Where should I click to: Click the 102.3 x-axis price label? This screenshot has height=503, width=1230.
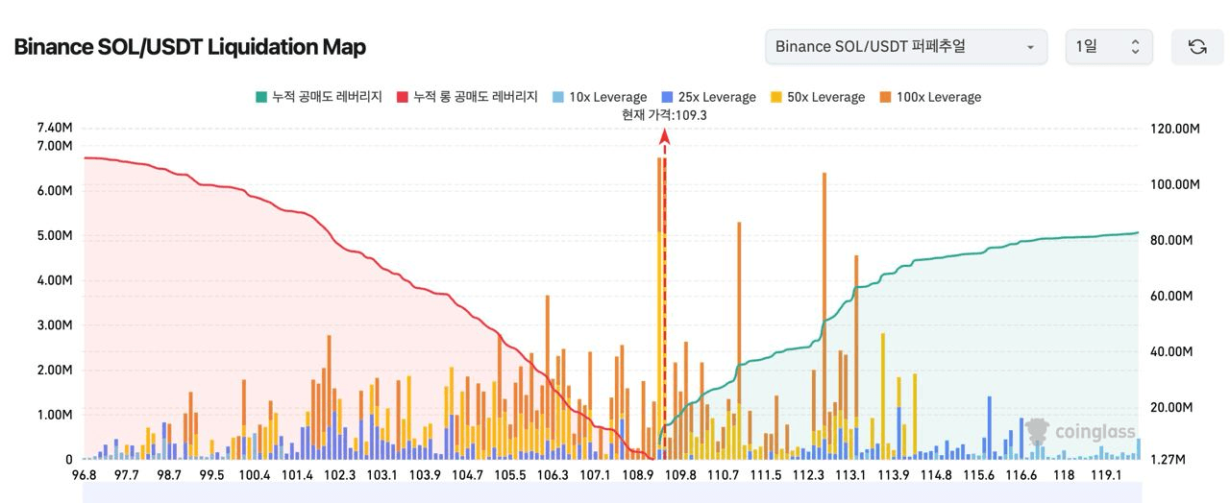tap(340, 475)
